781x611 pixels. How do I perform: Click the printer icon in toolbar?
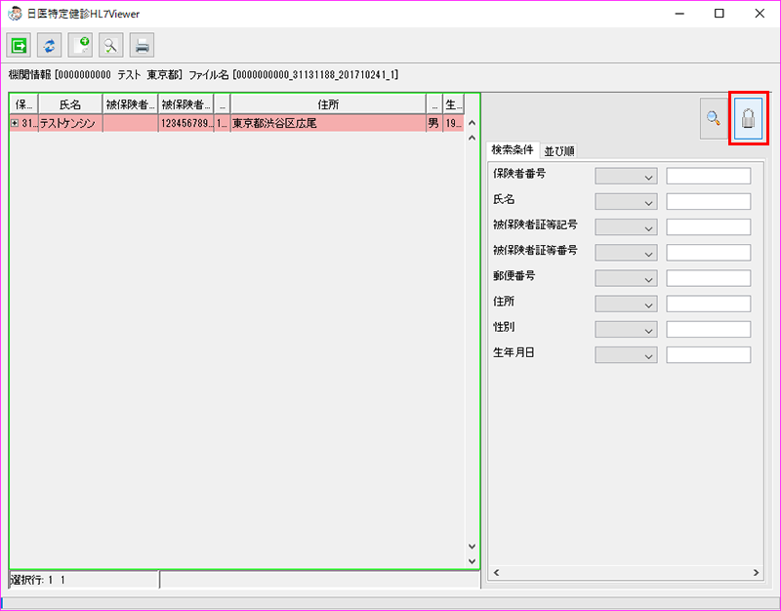pos(143,45)
